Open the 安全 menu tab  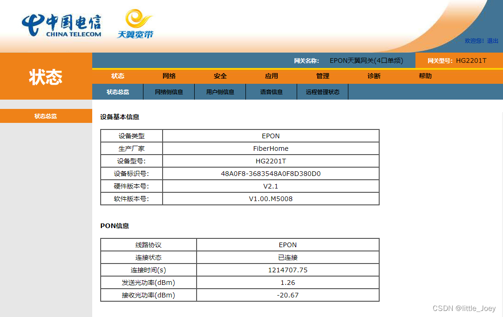(x=220, y=76)
